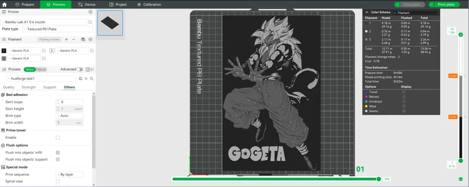The height and width of the screenshot is (187, 469).
Task: Click green plus on the layer slider top
Action: pyautogui.click(x=461, y=35)
